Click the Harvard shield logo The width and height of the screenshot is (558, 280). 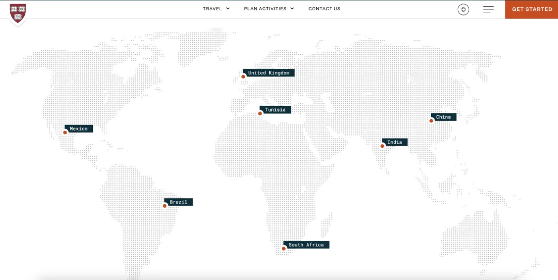tap(18, 13)
